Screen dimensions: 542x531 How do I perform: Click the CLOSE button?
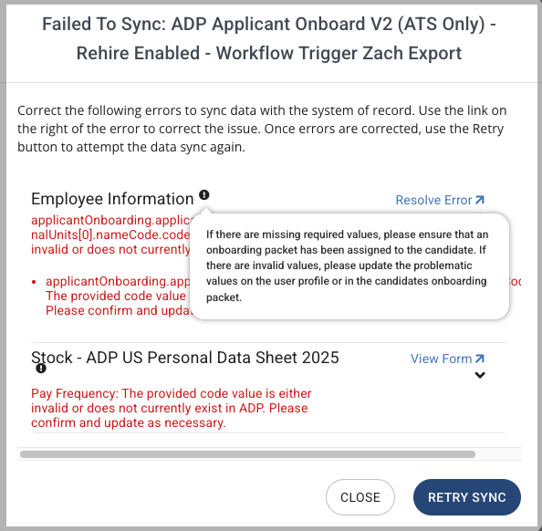tap(360, 497)
